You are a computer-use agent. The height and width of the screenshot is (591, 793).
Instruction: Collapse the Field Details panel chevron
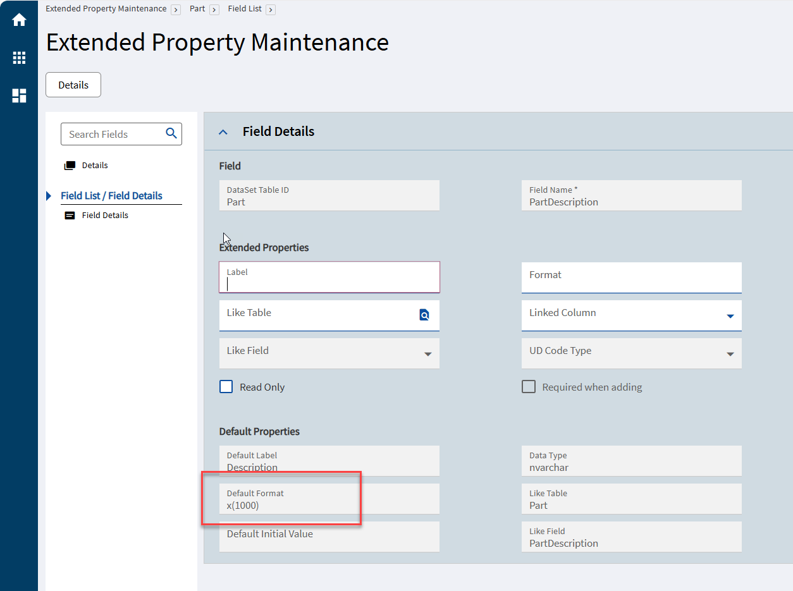click(x=223, y=132)
